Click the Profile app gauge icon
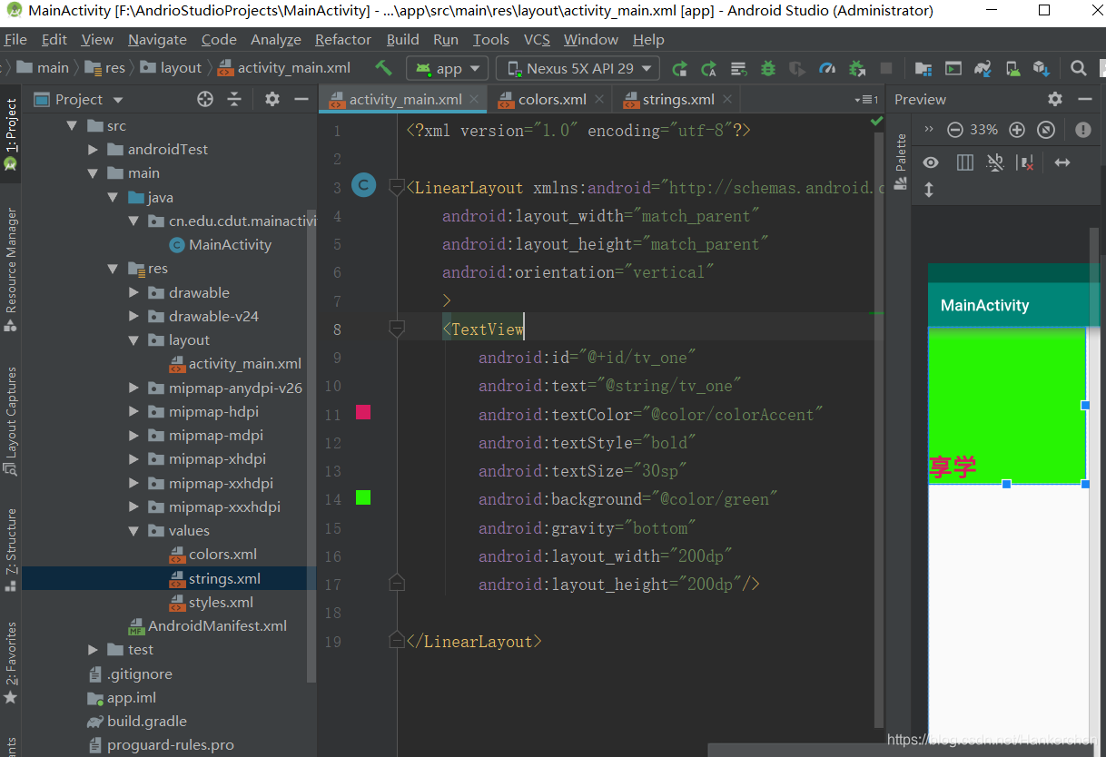 point(826,68)
